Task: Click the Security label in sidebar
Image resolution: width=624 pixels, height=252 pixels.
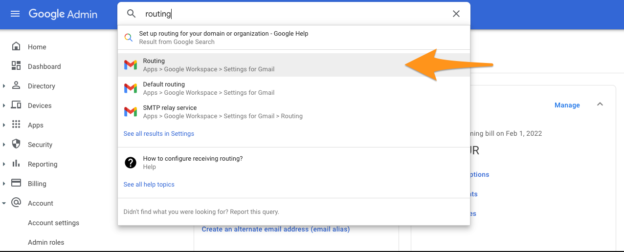Action: [x=40, y=145]
